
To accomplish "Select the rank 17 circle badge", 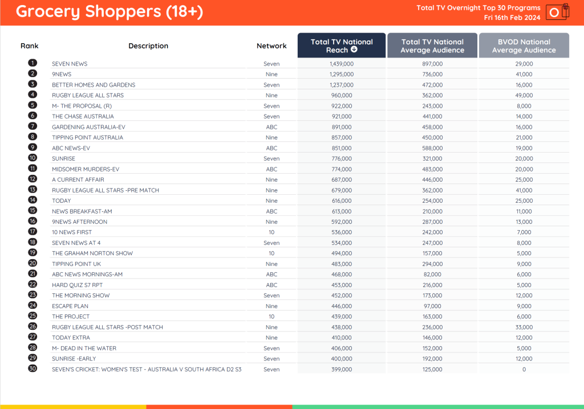I will 33,232.
